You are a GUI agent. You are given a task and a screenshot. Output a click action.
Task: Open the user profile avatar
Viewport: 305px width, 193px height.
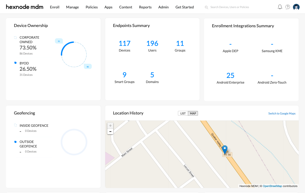[296, 7]
